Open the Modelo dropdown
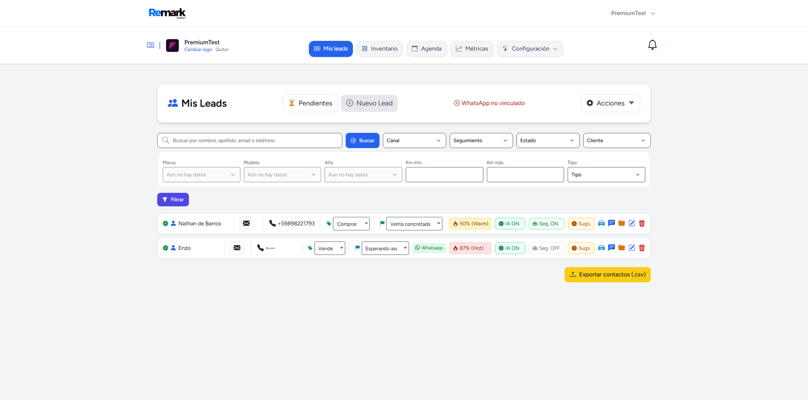The width and height of the screenshot is (808, 400). click(282, 175)
